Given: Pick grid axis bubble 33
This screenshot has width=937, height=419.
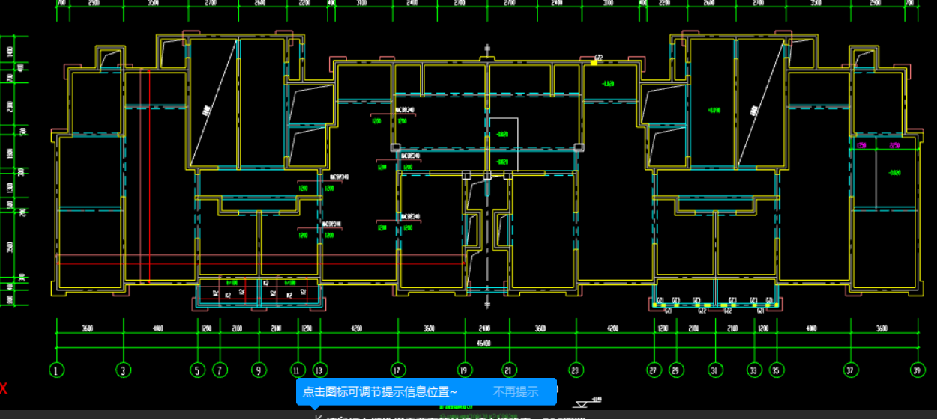Looking at the screenshot, I should 753,370.
